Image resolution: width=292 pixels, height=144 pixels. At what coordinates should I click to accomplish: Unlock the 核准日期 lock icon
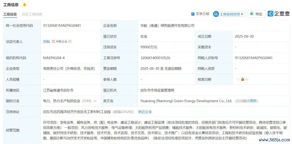point(243,79)
